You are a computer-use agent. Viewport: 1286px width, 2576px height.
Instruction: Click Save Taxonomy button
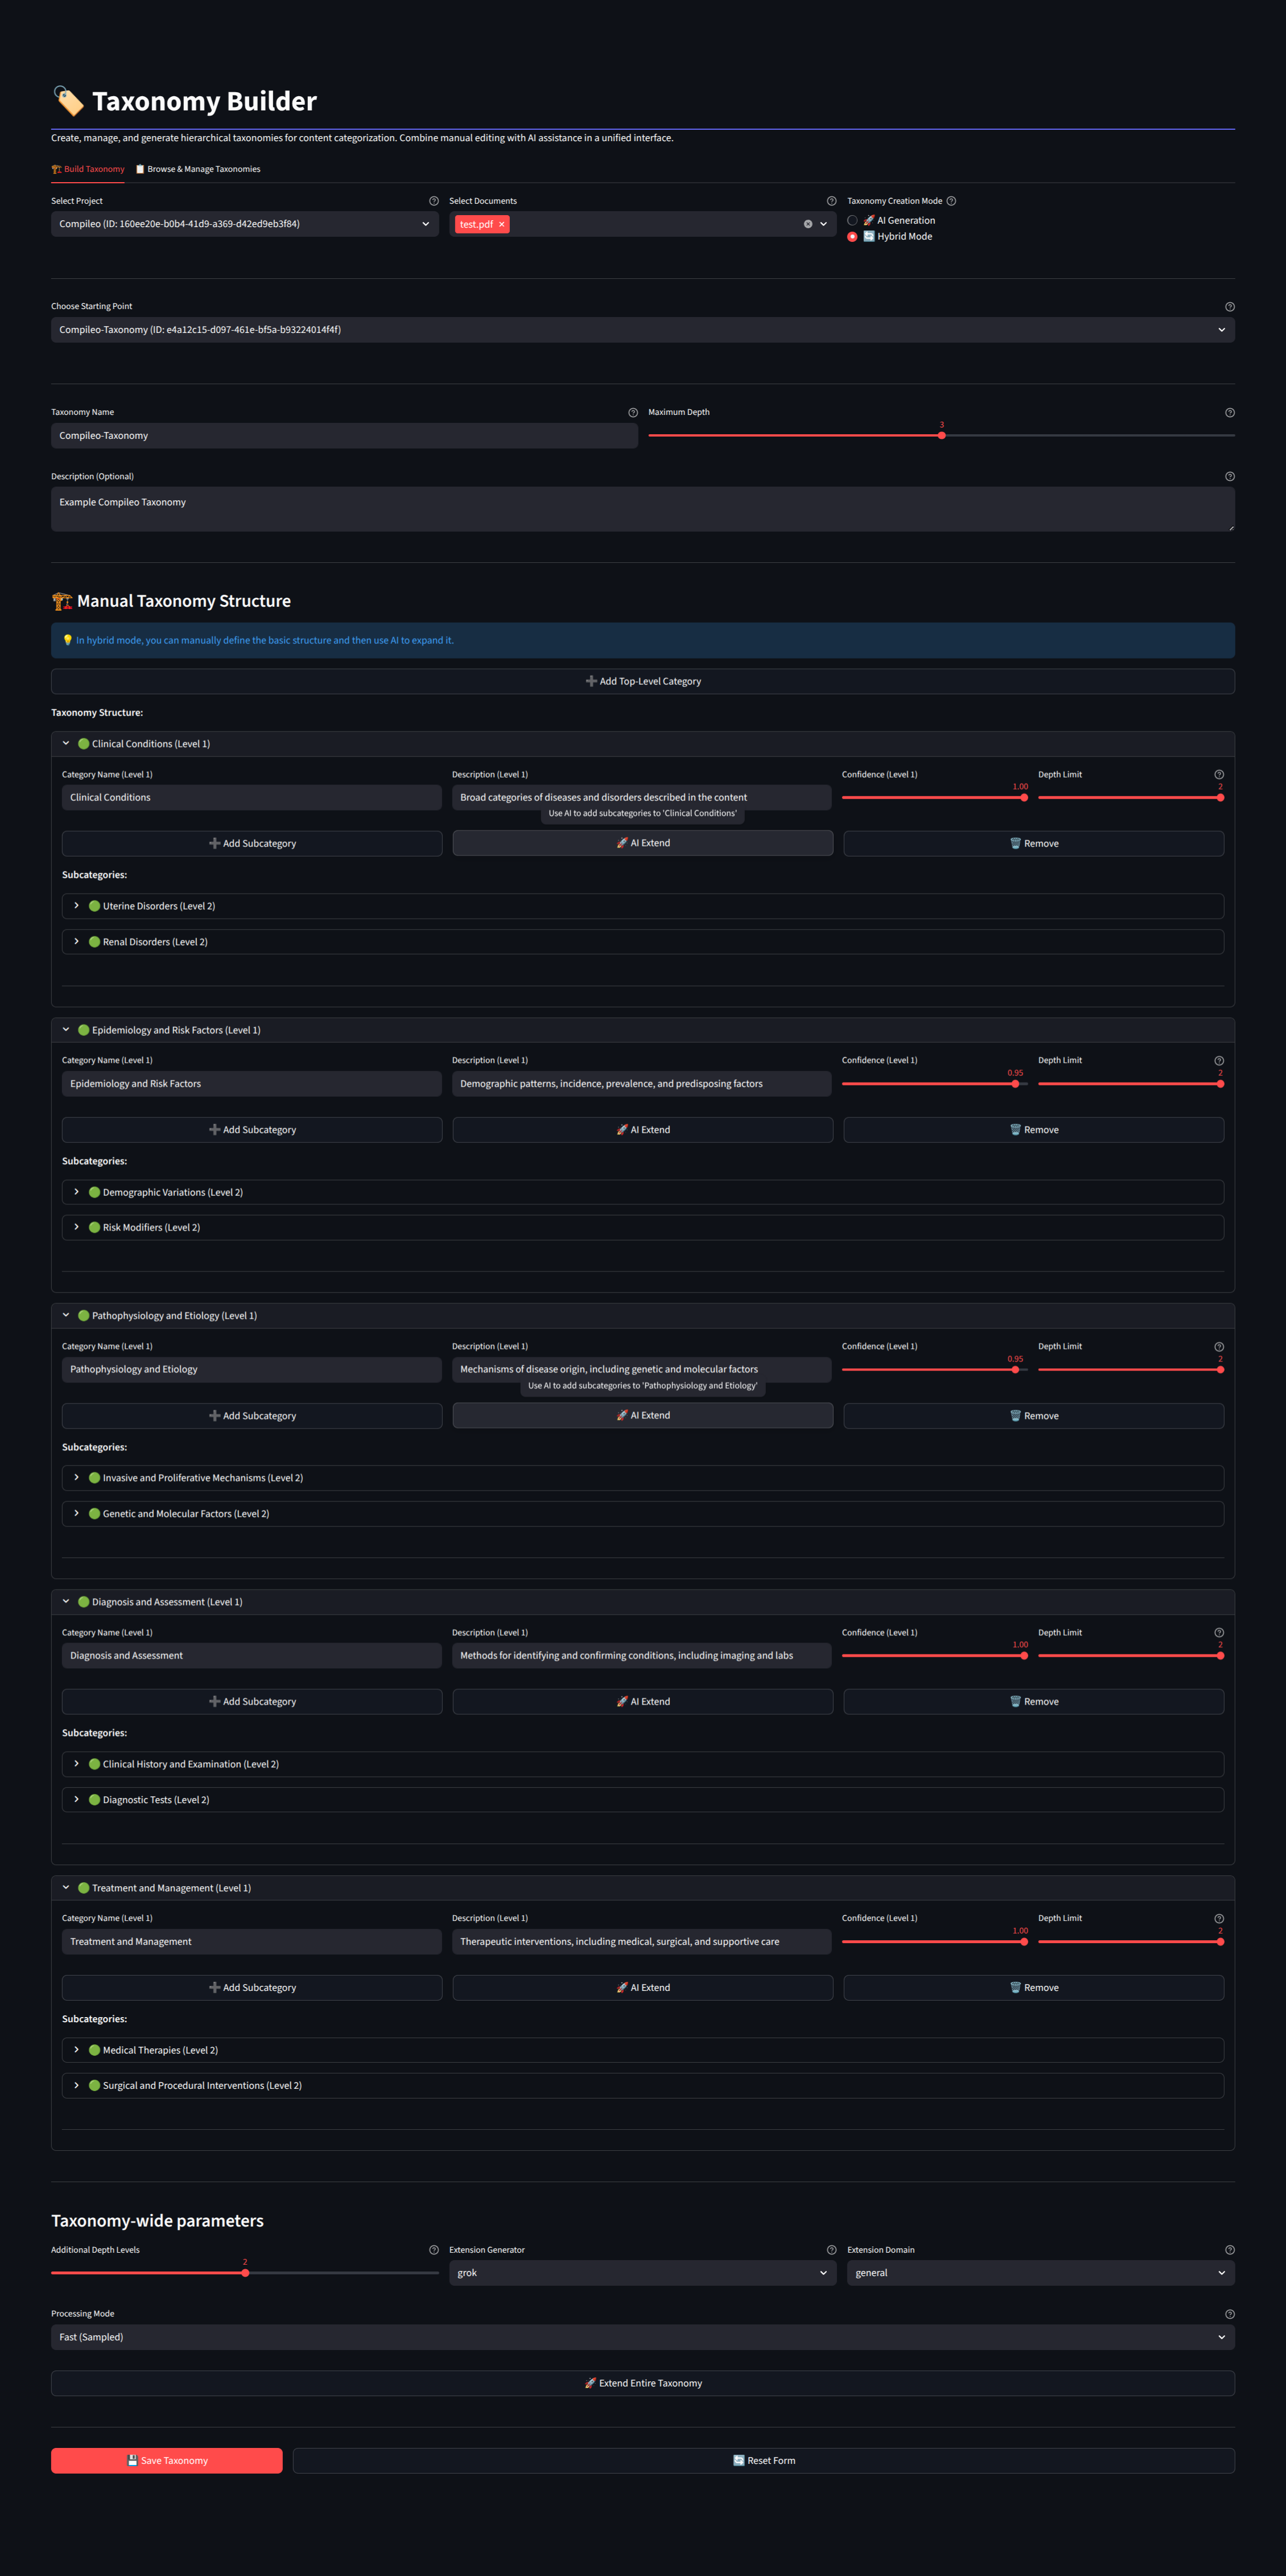[167, 2461]
